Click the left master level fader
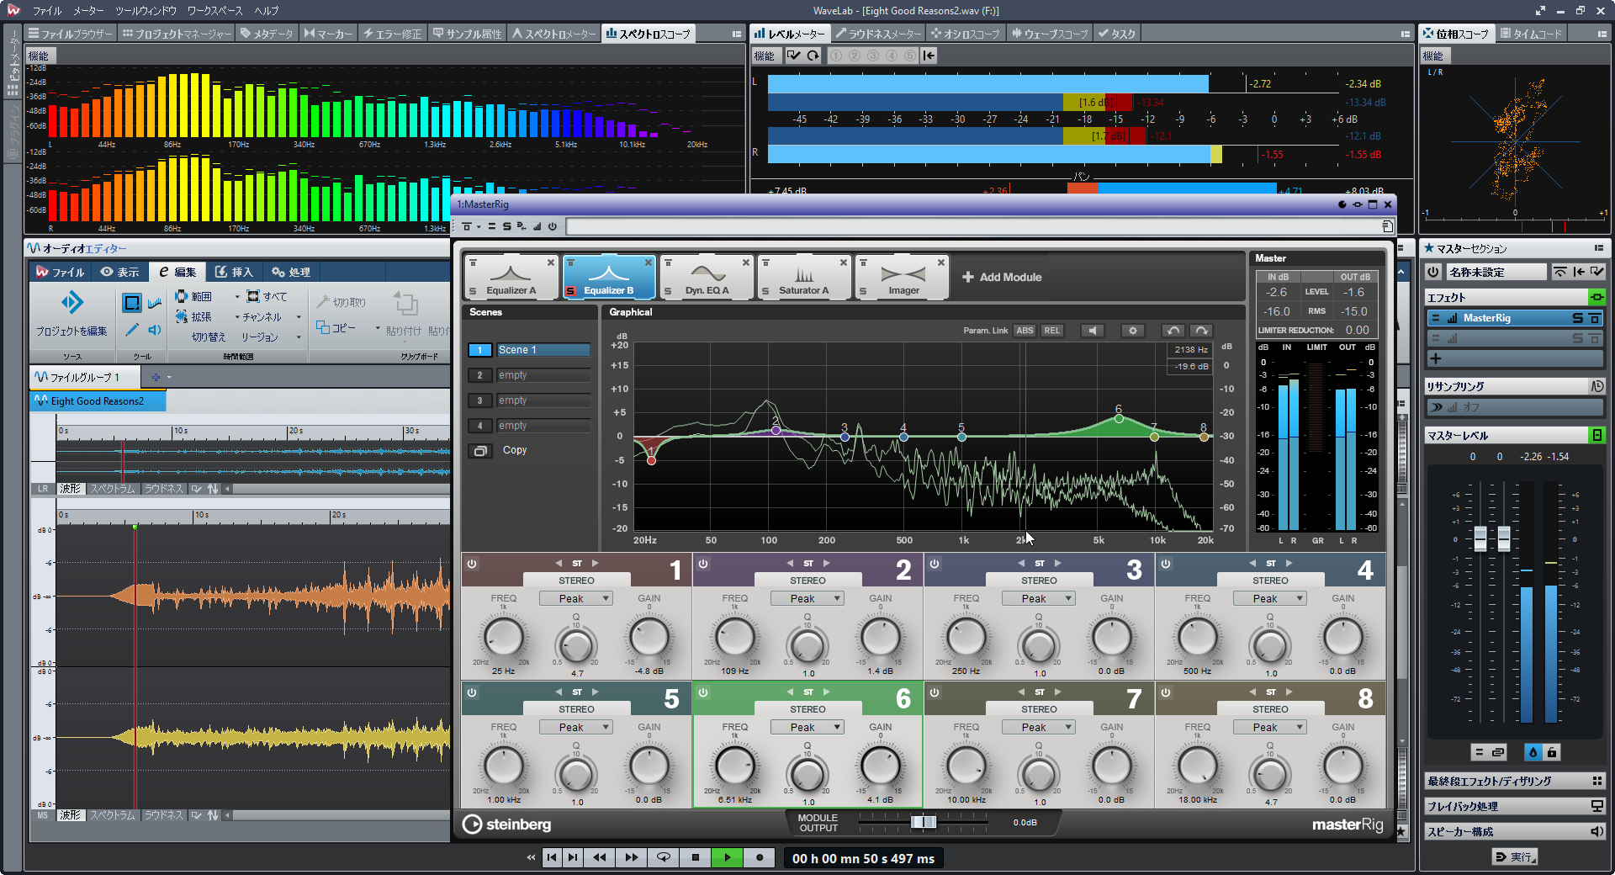The width and height of the screenshot is (1615, 875). pyautogui.click(x=1480, y=538)
